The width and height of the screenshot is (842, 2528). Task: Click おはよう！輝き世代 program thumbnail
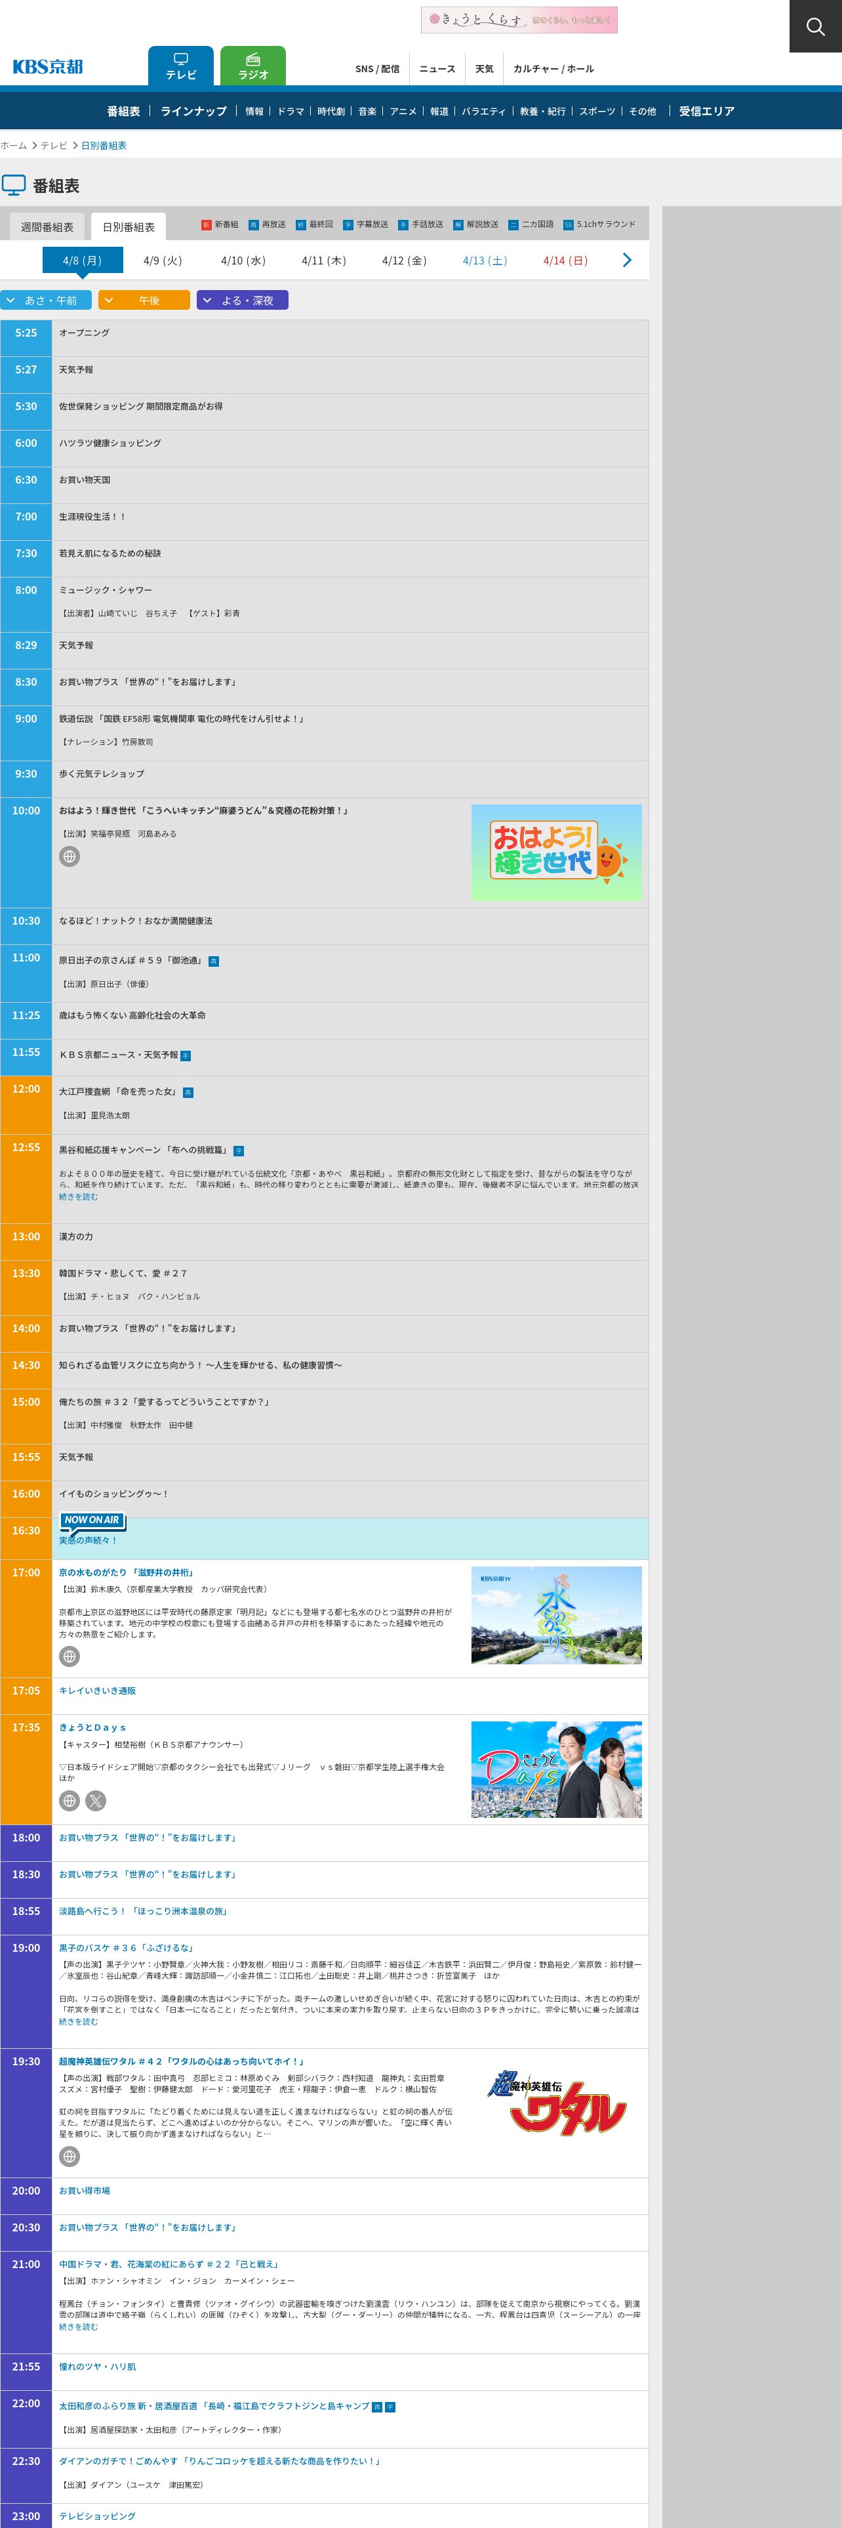pyautogui.click(x=557, y=853)
